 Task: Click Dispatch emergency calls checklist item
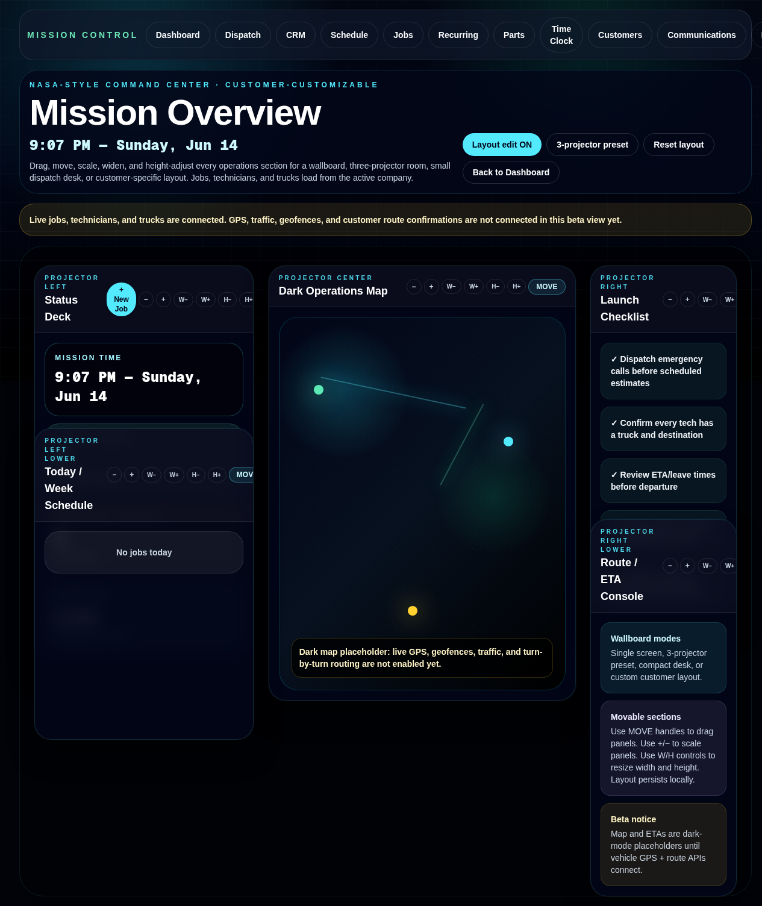[x=663, y=371]
